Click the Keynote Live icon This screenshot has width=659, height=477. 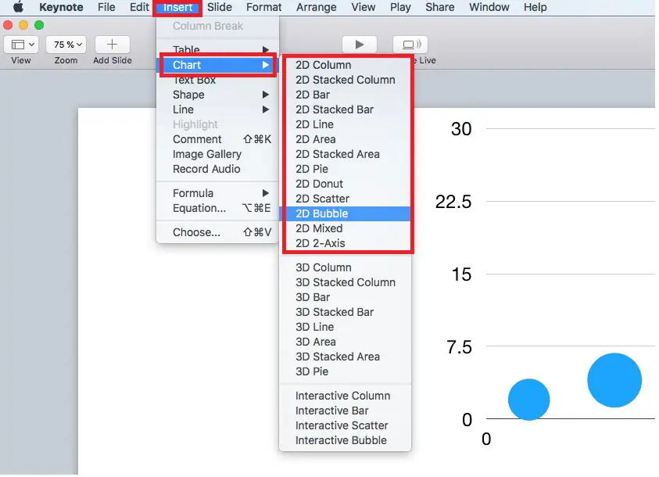pos(410,45)
